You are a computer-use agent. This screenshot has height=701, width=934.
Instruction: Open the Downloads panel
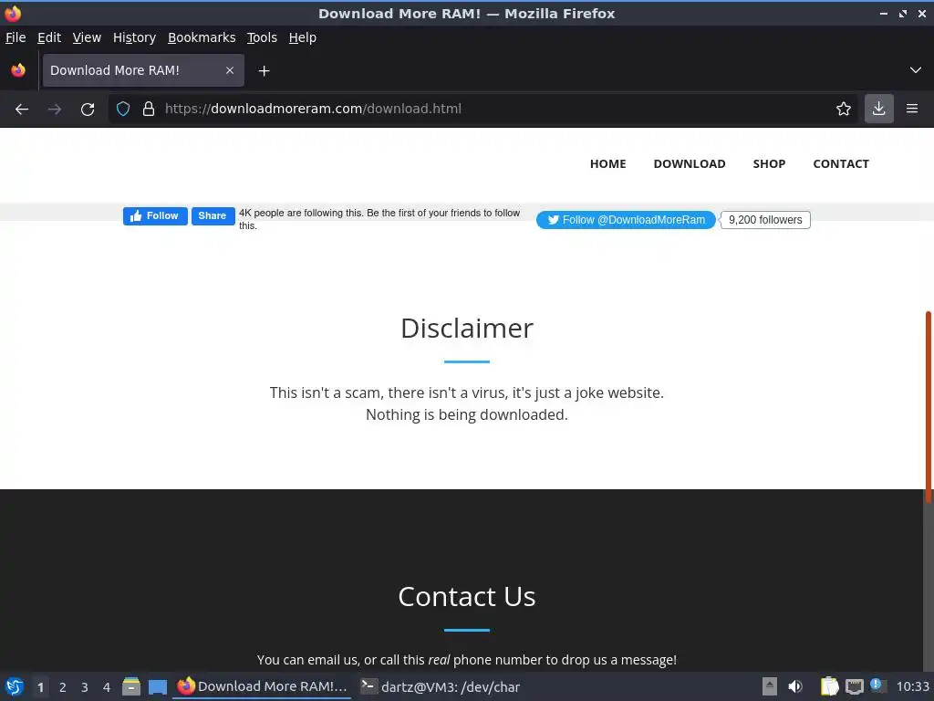[878, 109]
